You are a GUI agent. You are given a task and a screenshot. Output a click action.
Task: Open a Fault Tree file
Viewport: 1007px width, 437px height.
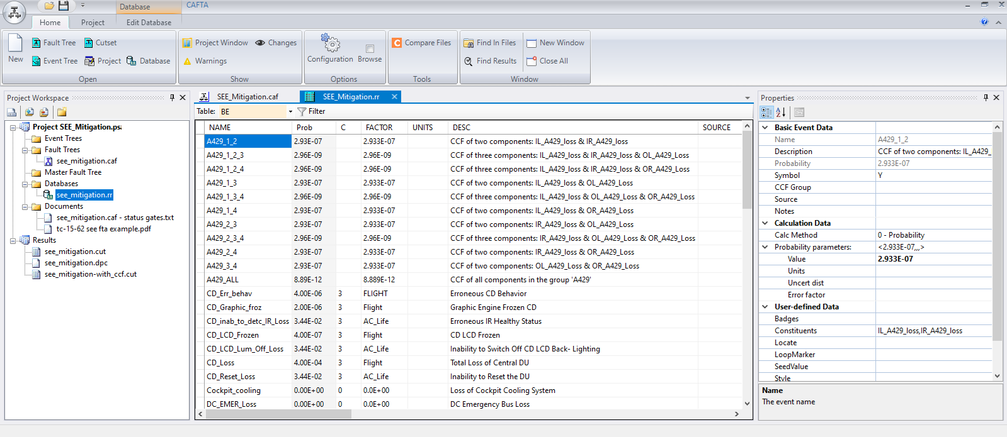54,43
